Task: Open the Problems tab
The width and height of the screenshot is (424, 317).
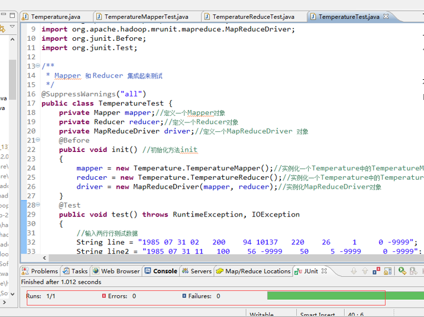Action: (44, 271)
